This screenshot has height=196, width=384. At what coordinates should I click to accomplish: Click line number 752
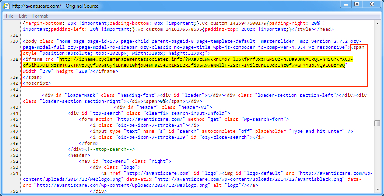[14, 161]
